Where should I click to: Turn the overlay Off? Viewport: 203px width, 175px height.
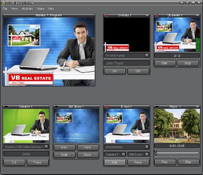pos(138,71)
